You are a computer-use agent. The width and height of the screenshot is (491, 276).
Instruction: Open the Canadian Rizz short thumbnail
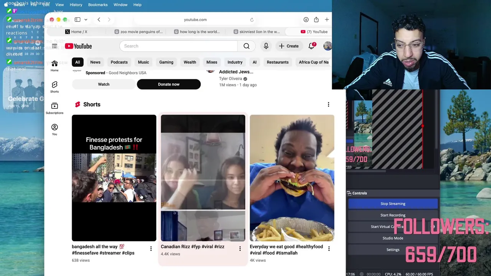coord(203,178)
